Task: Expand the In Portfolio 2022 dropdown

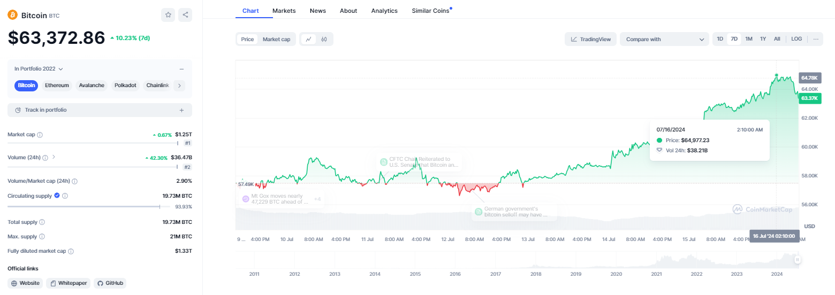Action: (x=39, y=69)
